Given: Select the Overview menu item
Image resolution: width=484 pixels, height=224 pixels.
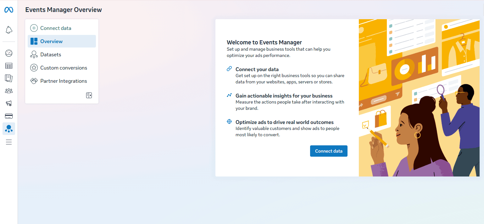Looking at the screenshot, I should 62,41.
